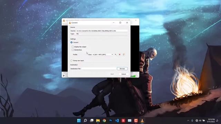Edit selected profile with the wrench icon

click(116, 54)
